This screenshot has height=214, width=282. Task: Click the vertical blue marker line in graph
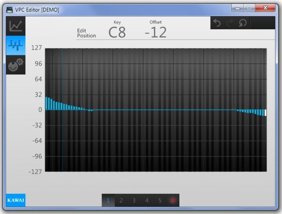pyautogui.click(x=62, y=143)
